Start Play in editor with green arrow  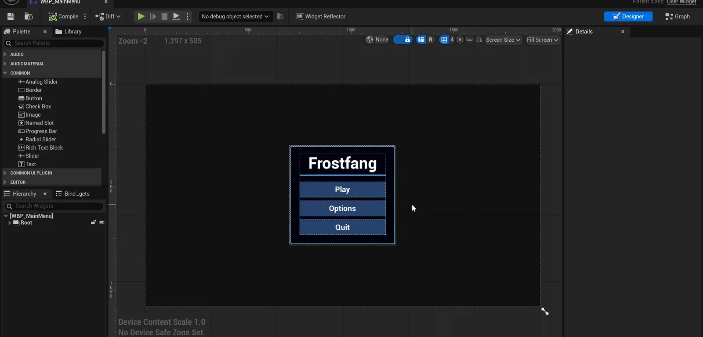click(141, 17)
